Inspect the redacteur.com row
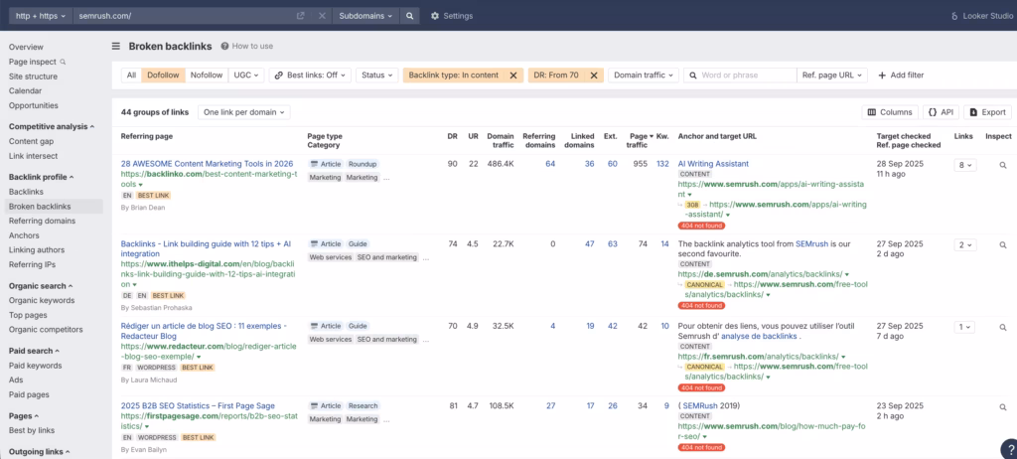 (1003, 327)
